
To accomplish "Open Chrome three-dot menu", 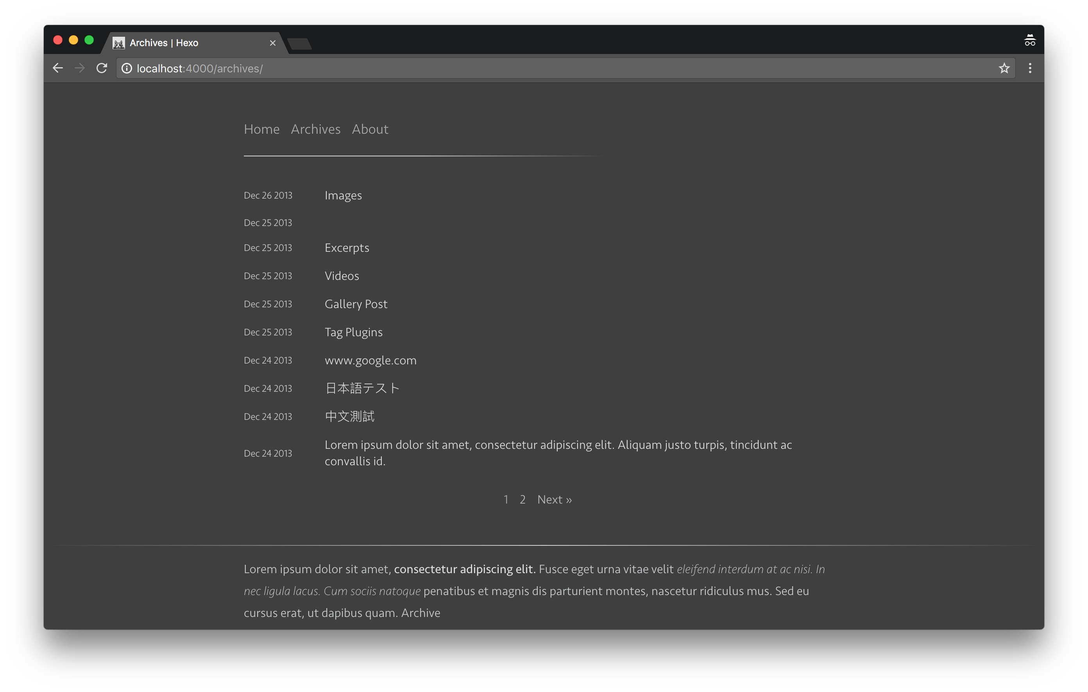I will tap(1030, 68).
